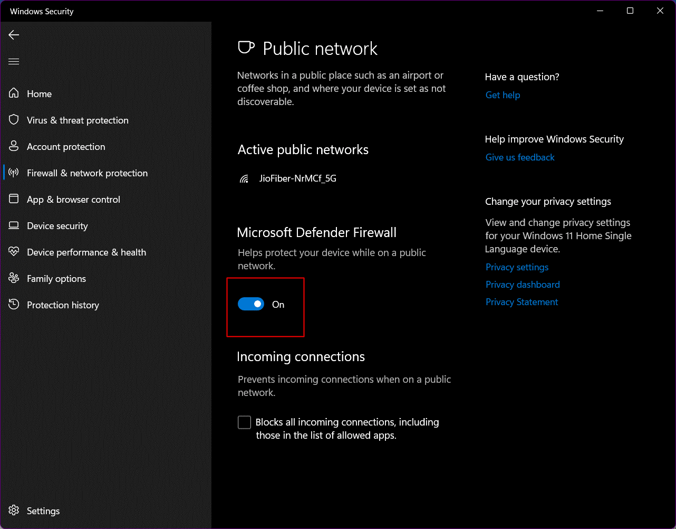This screenshot has width=676, height=529.
Task: Click the Virus & threat protection shield icon
Action: [14, 120]
